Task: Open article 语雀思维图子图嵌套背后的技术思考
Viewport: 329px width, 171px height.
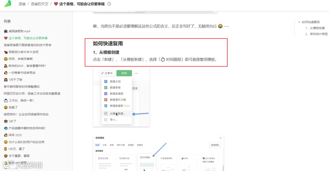Action: click(27, 45)
